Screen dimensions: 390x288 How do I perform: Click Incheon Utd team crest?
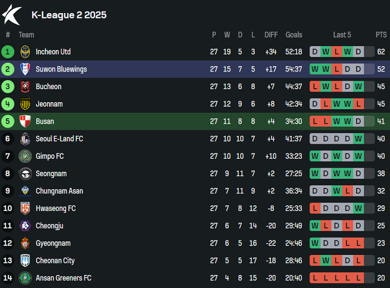[25, 52]
